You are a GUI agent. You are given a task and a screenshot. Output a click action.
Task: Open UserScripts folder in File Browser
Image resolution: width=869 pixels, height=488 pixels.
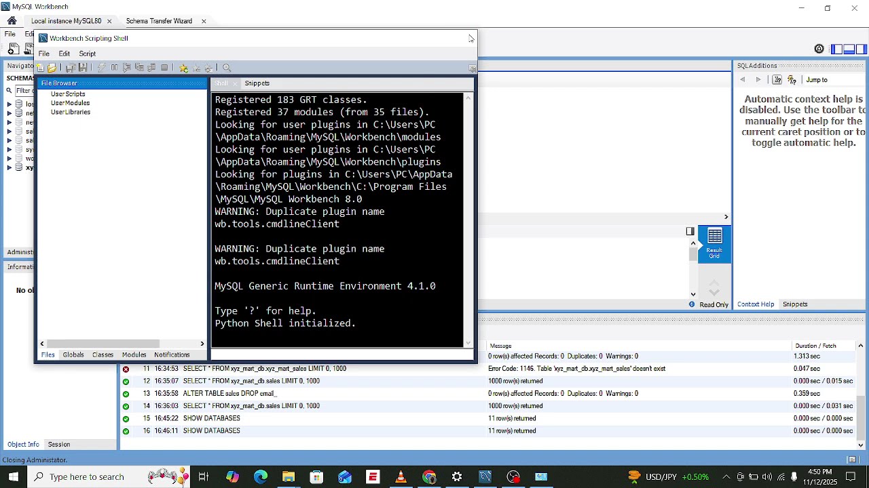[68, 94]
